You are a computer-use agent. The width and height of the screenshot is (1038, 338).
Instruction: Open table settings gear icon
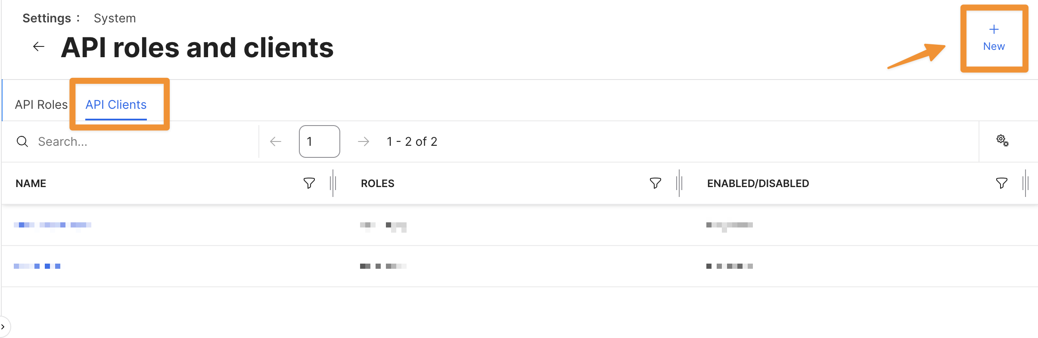tap(1002, 141)
